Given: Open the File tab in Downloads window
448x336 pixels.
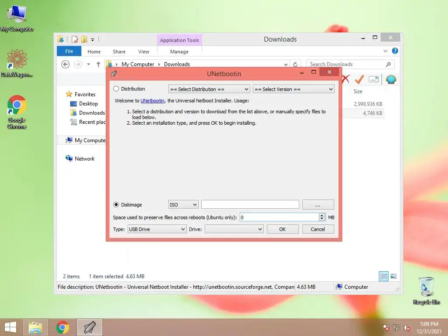Looking at the screenshot, I should coord(69,51).
